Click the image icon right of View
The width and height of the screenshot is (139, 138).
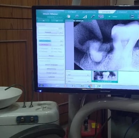[132, 16]
